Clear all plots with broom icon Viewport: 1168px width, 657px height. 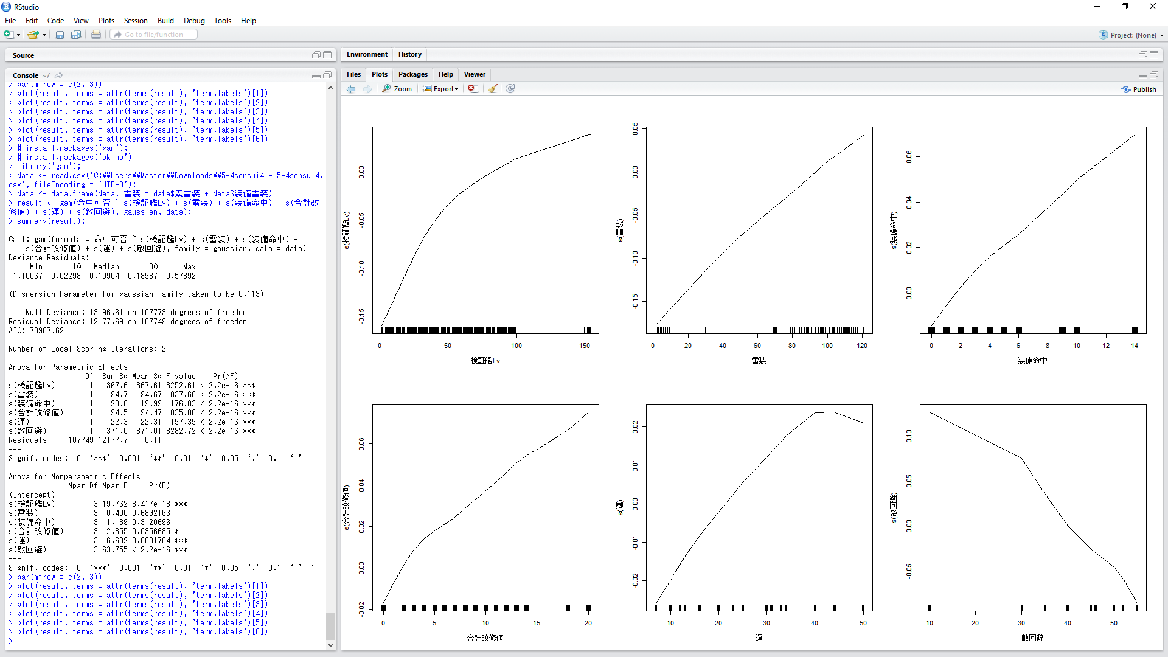[x=493, y=89]
